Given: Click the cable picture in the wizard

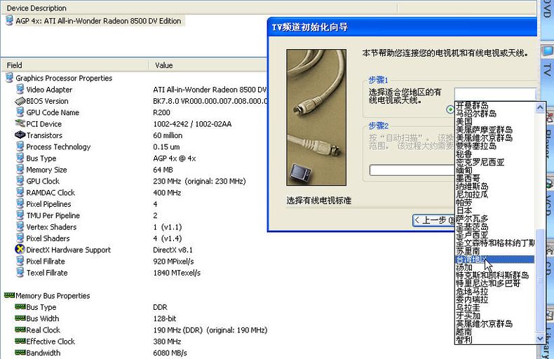Looking at the screenshot, I should [316, 117].
